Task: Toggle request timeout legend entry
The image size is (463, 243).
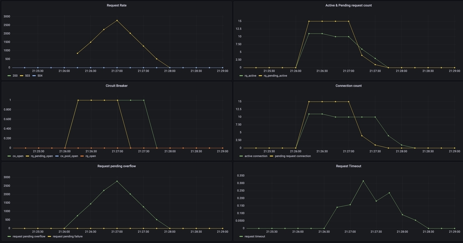Action: 255,236
